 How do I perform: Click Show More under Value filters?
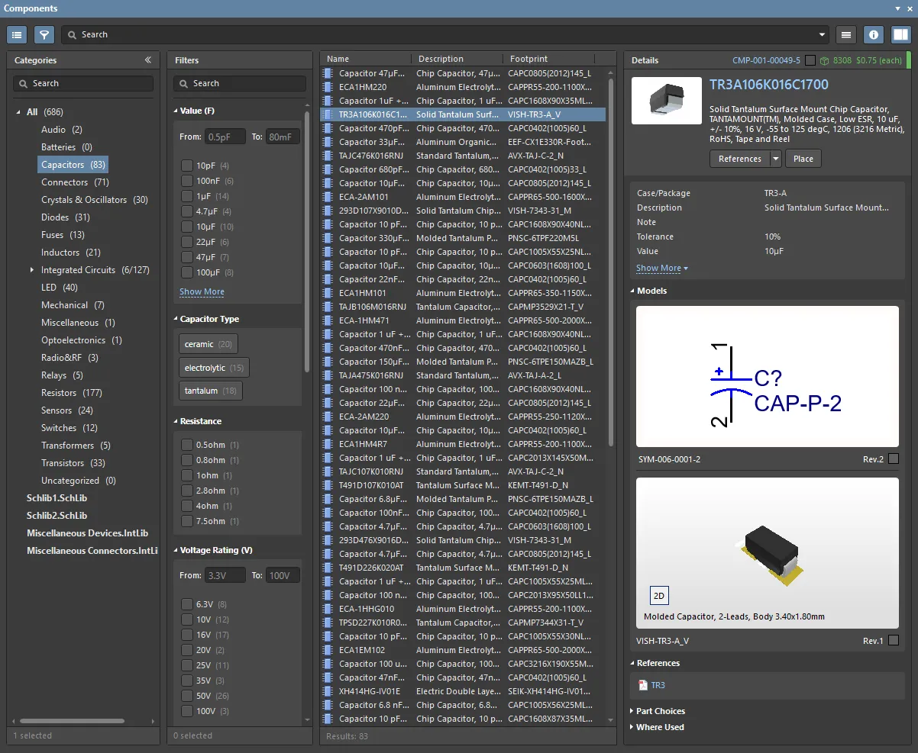pyautogui.click(x=202, y=292)
